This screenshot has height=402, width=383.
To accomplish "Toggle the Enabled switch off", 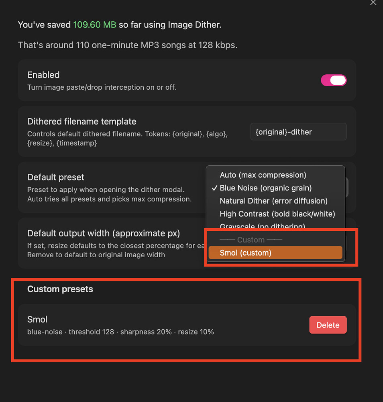I will coord(334,80).
